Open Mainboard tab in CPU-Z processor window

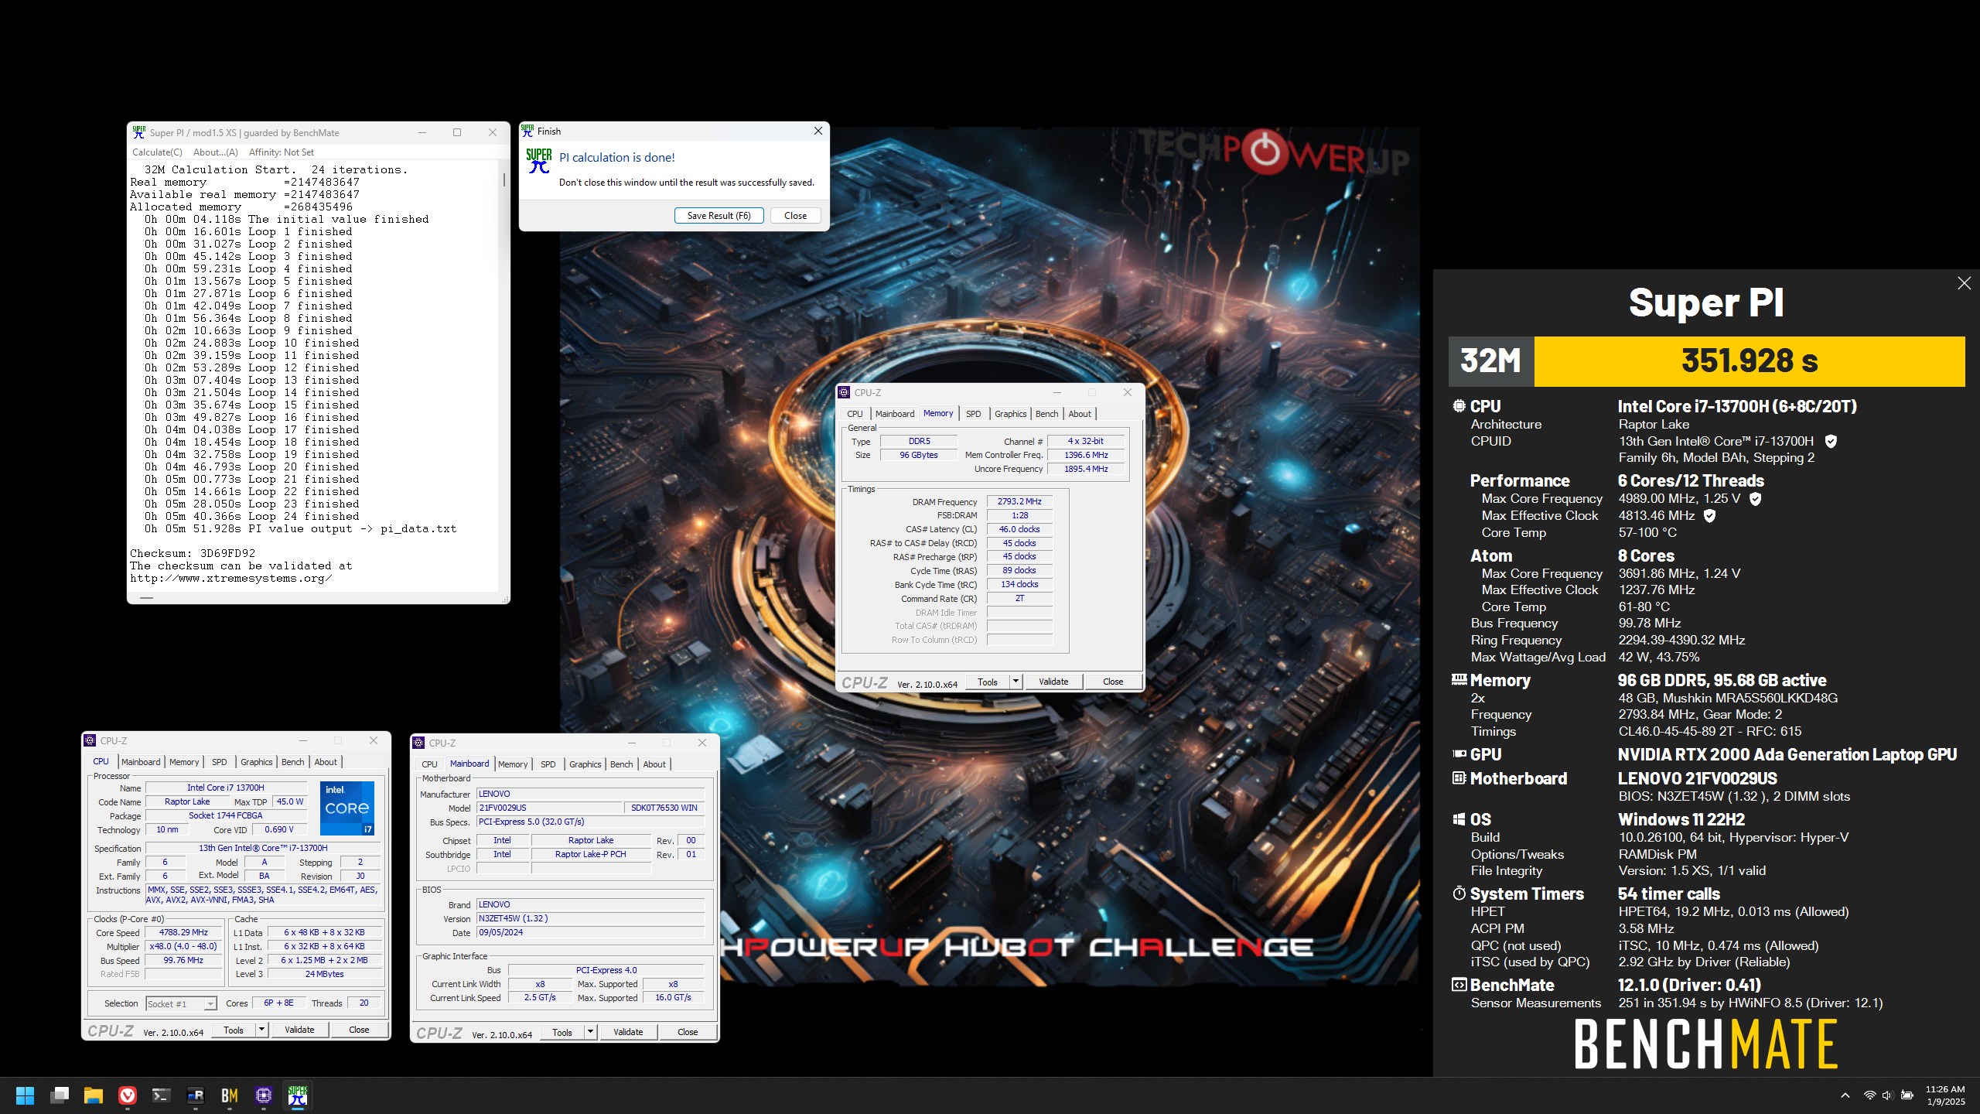tap(141, 762)
